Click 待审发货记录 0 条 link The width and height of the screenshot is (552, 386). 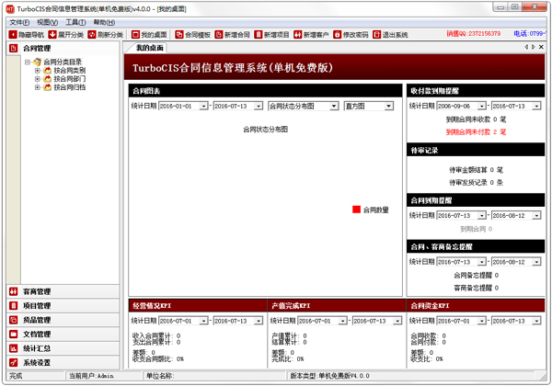point(476,183)
